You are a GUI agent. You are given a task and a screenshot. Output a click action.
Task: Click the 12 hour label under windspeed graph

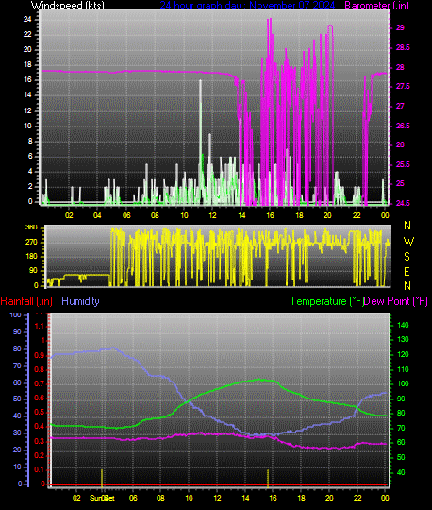pyautogui.click(x=212, y=215)
